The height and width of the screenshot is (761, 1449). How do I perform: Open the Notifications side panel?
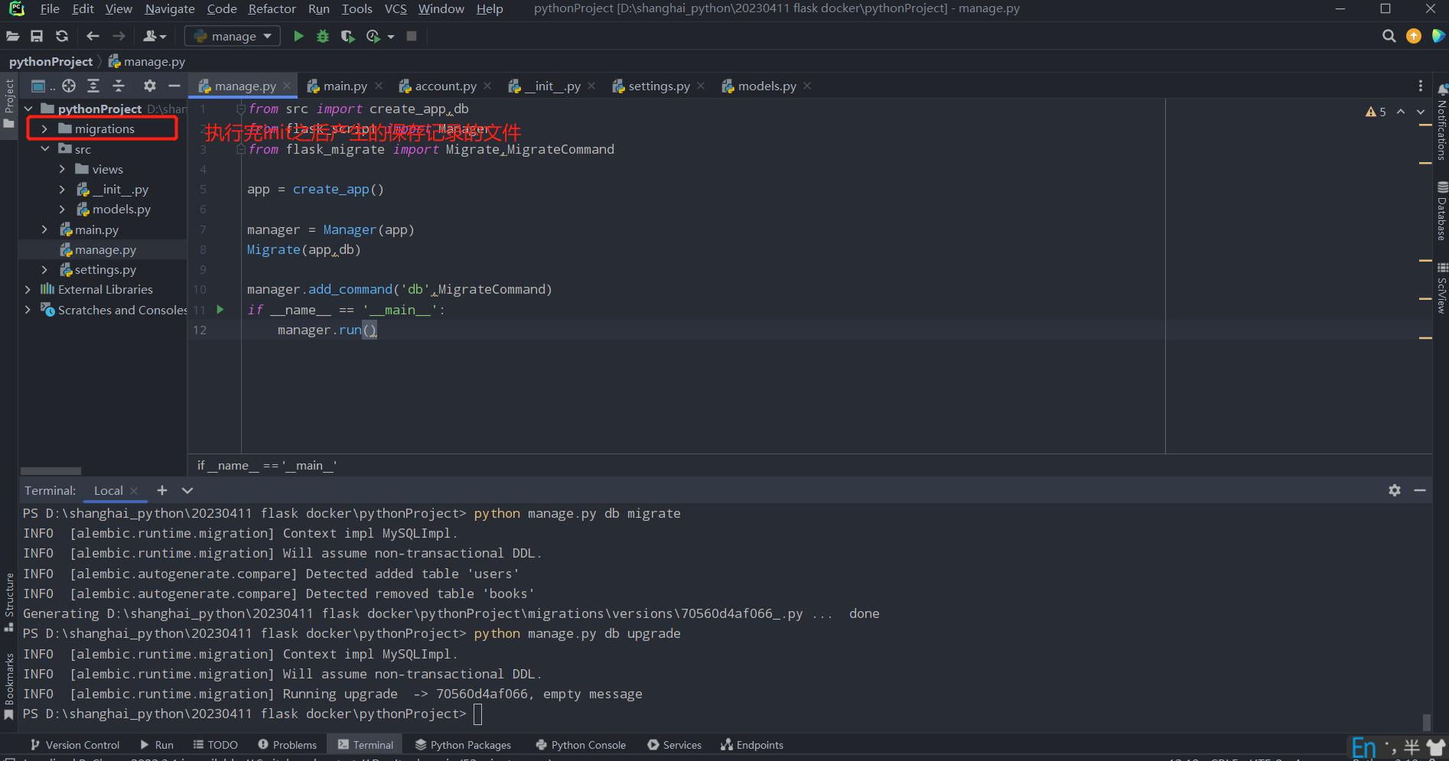[1441, 122]
